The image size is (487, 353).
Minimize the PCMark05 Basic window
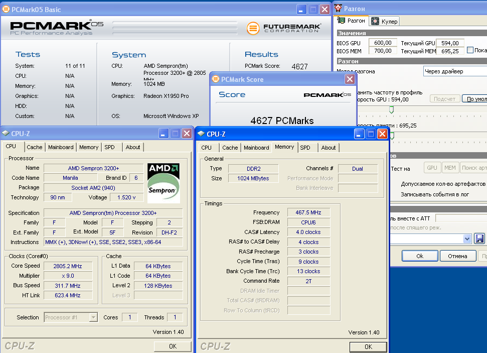(x=300, y=10)
